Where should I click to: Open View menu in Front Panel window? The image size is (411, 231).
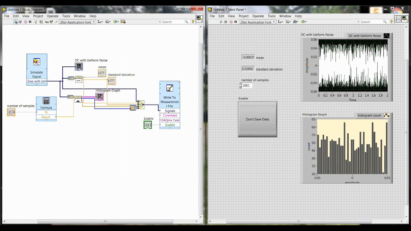231,16
